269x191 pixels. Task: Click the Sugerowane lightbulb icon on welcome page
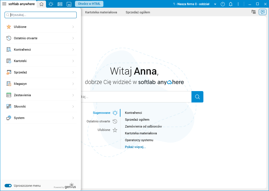115,113
